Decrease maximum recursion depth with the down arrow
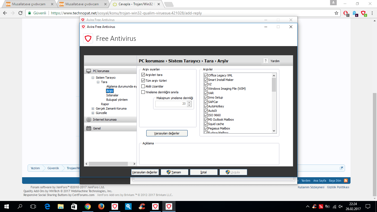 coord(189,105)
